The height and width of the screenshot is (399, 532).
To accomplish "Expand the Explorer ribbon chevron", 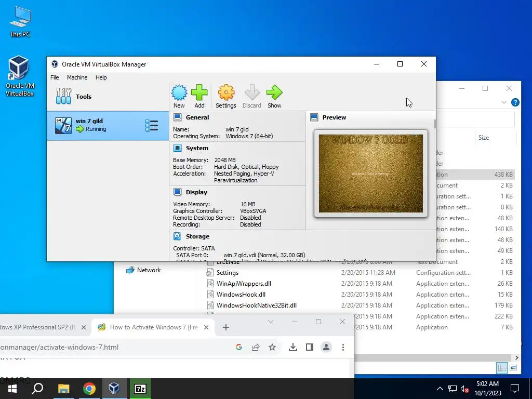I will (504, 102).
